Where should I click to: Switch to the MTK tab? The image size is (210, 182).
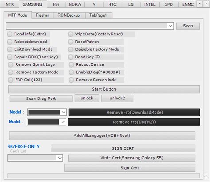[x=10, y=4]
